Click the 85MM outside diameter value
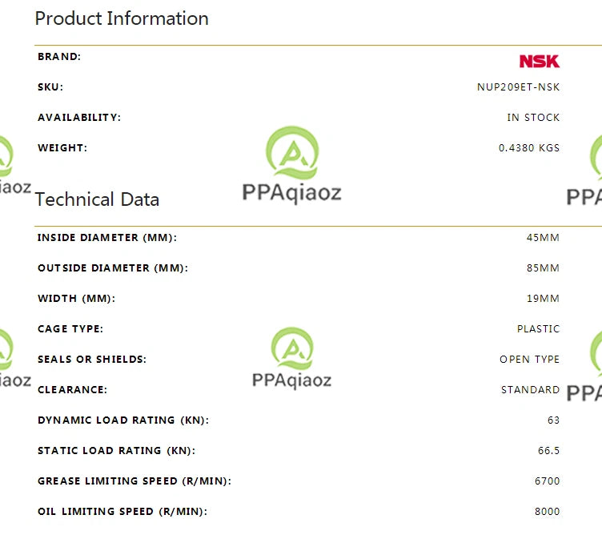602x543 pixels. (x=543, y=268)
